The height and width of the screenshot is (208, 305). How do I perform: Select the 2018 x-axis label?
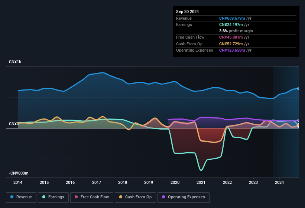point(123,182)
